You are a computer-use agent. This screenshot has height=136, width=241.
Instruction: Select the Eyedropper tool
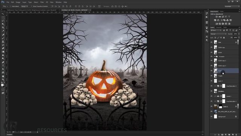(3, 31)
